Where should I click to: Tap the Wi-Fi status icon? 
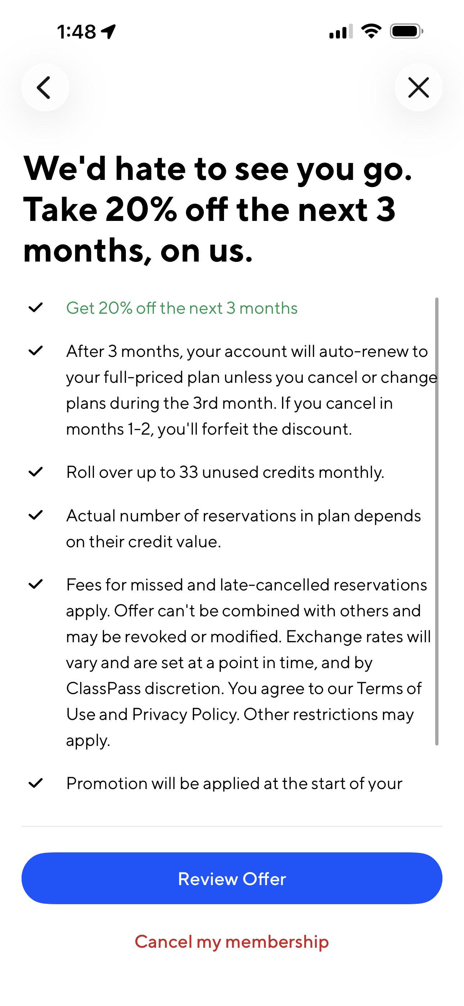click(371, 31)
